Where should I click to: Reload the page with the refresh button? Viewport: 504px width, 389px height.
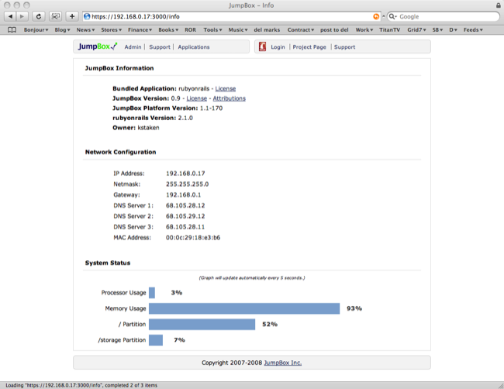(x=39, y=16)
